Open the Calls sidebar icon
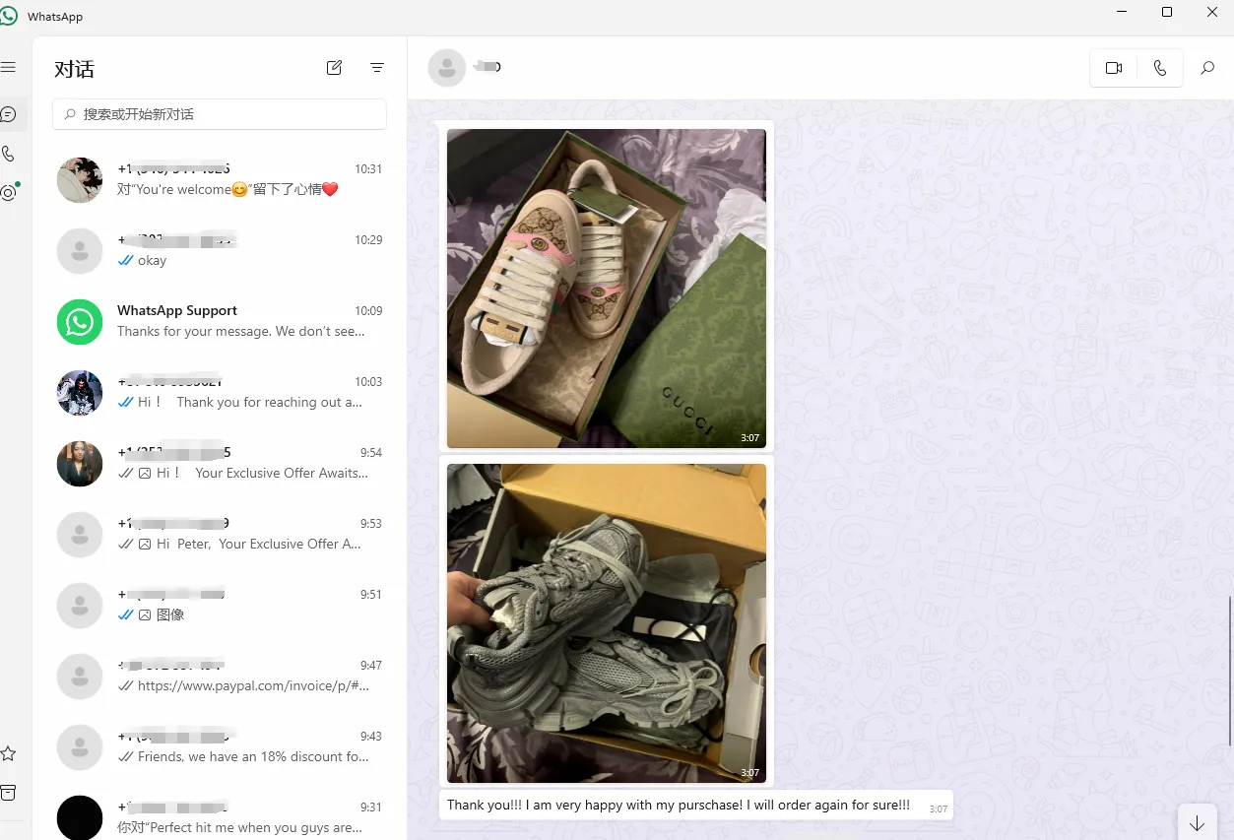Screen dimensions: 1234x840 coord(8,154)
